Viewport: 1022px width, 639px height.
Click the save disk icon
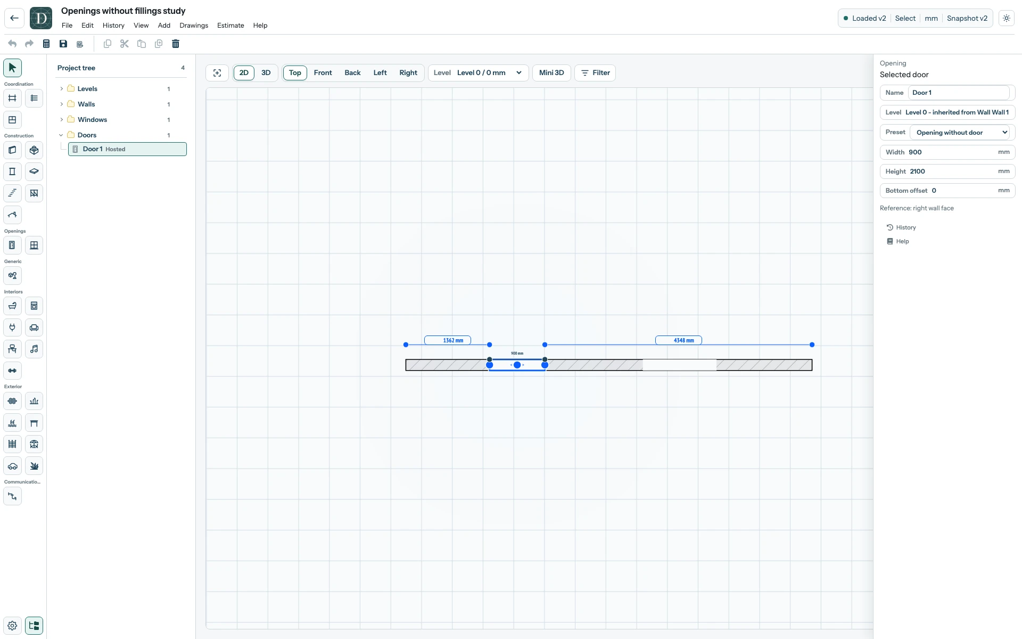pos(63,44)
